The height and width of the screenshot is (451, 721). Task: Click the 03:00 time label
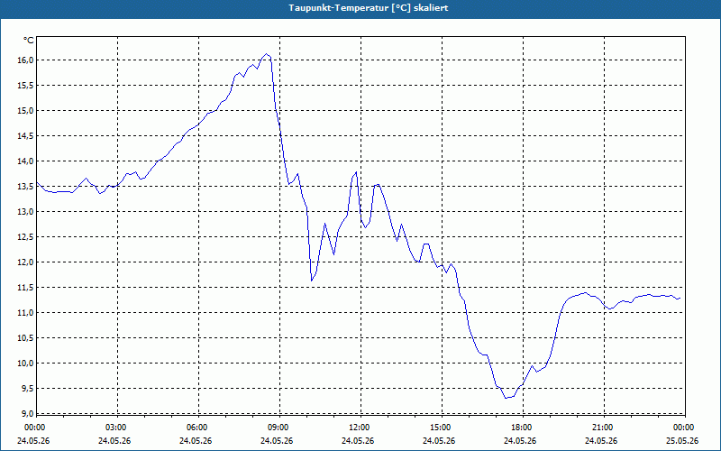click(x=117, y=428)
